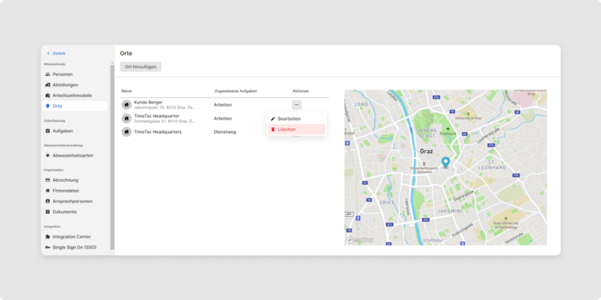The height and width of the screenshot is (300, 601).
Task: Open the Abteilungen sidebar entry
Action: click(x=75, y=85)
